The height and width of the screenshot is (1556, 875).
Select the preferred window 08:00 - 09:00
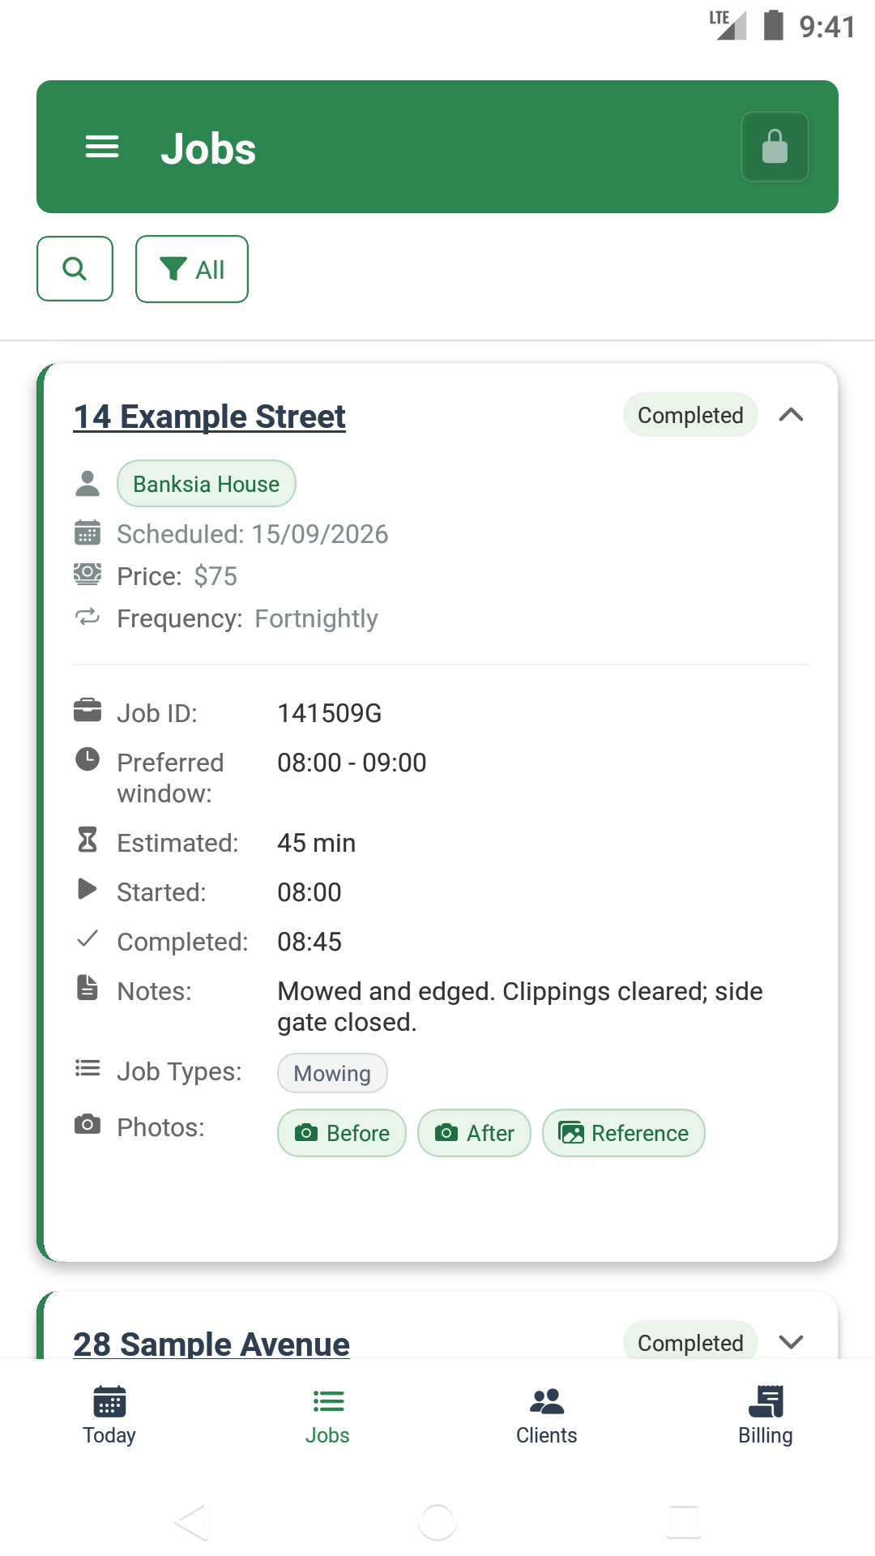[x=352, y=763]
